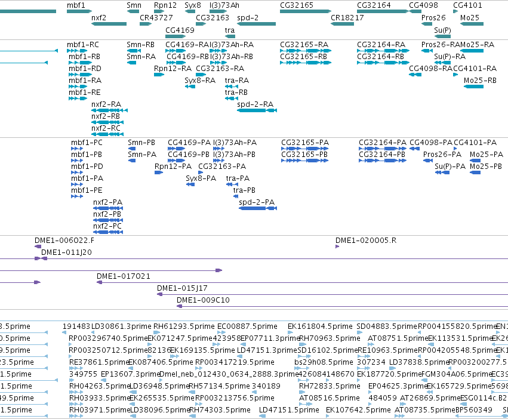Select EST LD38096.5prime label
This screenshot has height=419, width=508.
click(160, 410)
